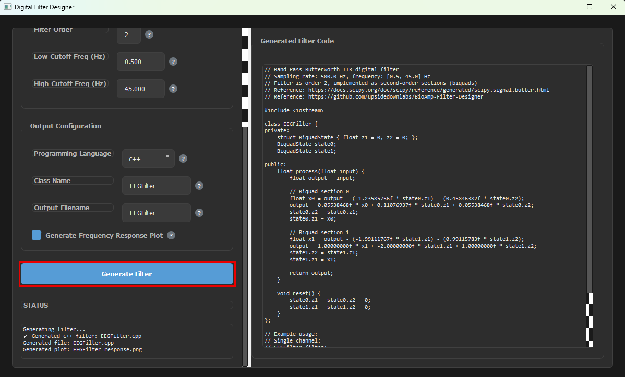Toggle Generate Frequency Response Plot checkbox

coord(37,235)
